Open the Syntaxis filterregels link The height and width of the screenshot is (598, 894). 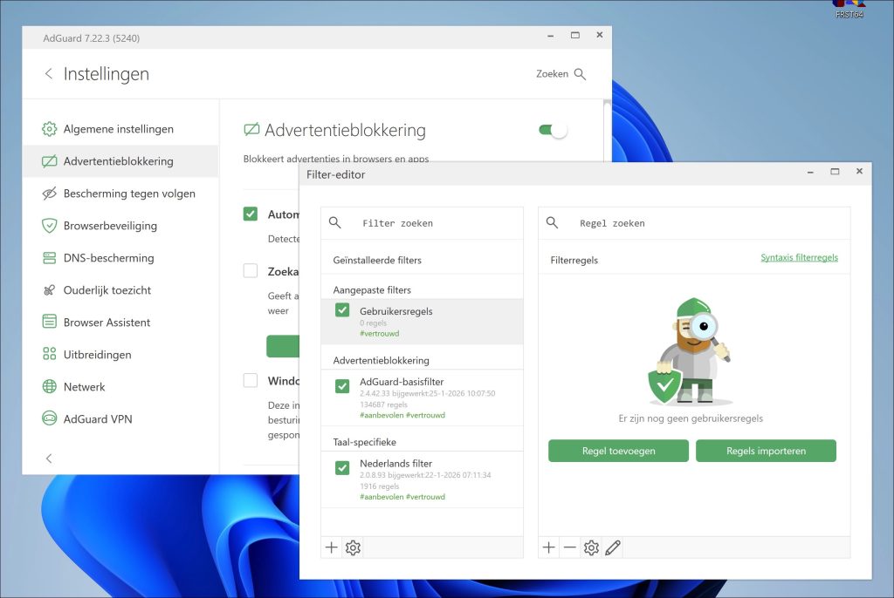[799, 257]
